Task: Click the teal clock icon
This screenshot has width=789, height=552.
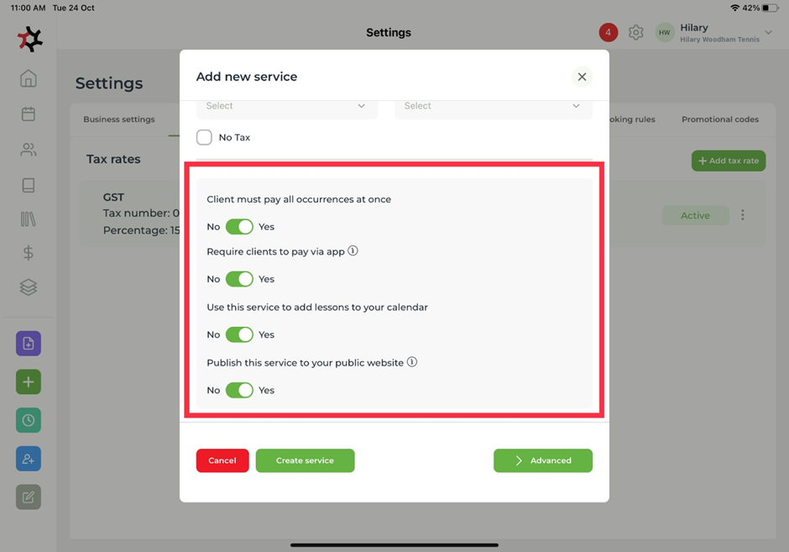Action: 29,420
